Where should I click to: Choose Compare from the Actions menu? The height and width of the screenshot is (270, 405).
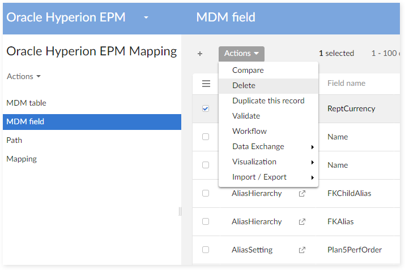(x=248, y=70)
